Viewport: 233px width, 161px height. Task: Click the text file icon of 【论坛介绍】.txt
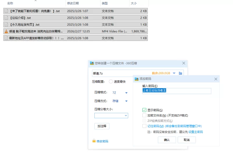tap(6, 18)
